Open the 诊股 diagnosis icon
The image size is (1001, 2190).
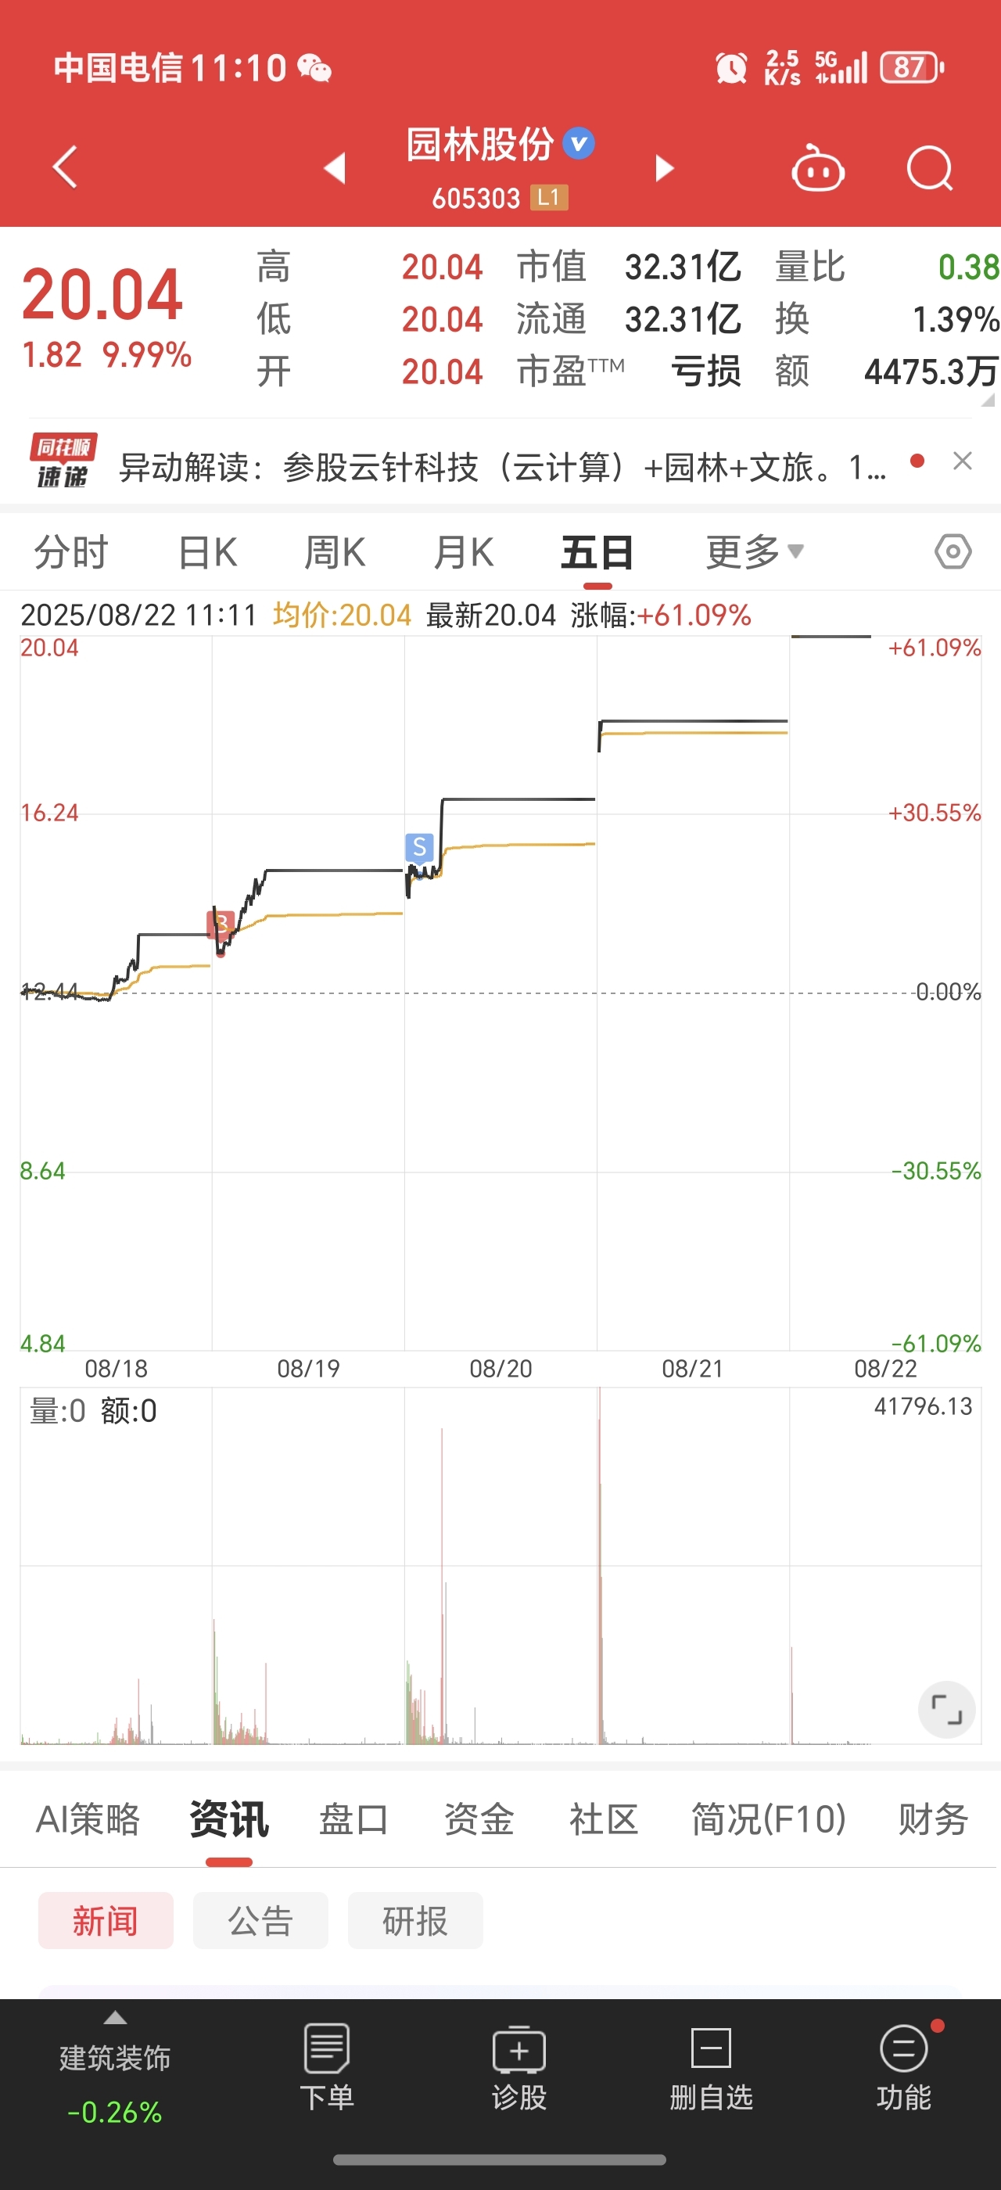(x=518, y=2067)
